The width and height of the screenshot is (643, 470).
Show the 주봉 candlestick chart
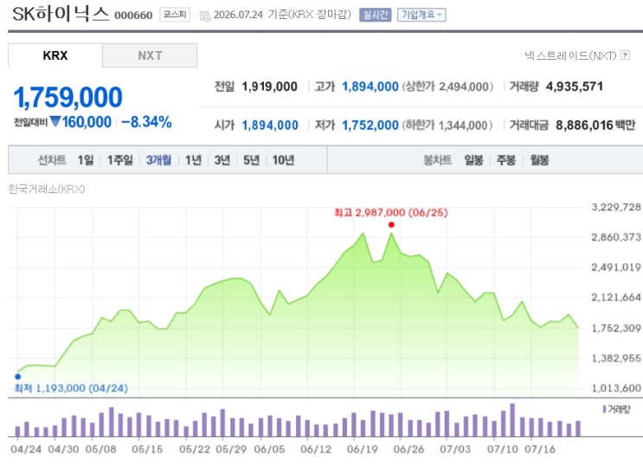click(x=506, y=160)
